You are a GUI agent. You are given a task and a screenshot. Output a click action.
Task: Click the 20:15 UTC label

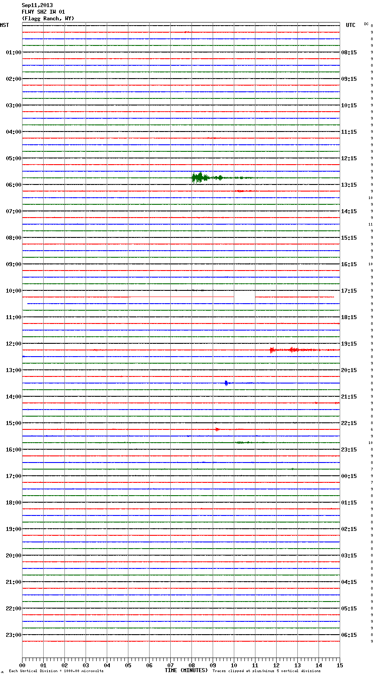349,370
